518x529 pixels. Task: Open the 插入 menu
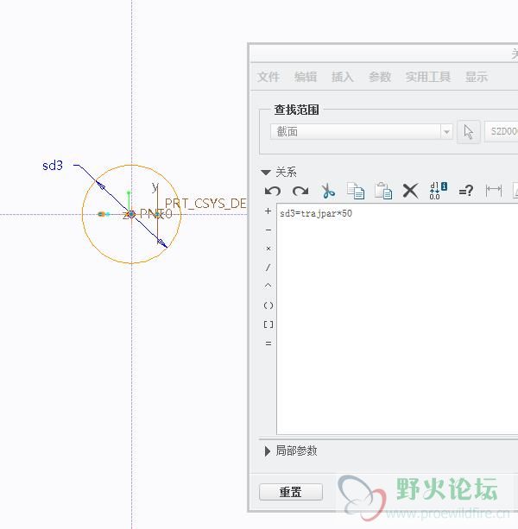342,77
